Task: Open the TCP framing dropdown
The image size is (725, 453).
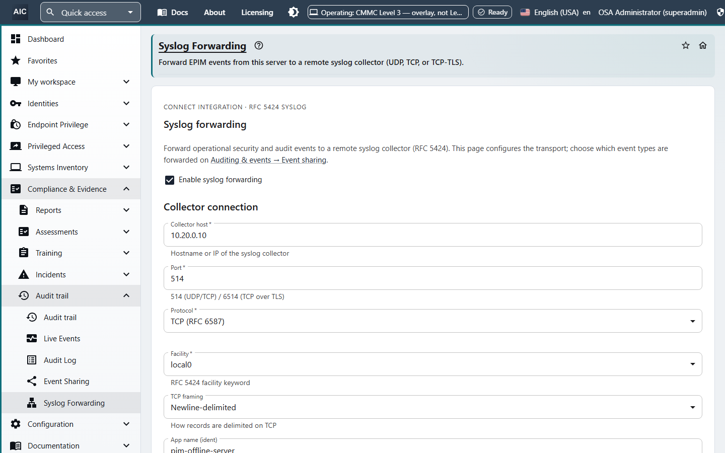Action: [x=433, y=407]
